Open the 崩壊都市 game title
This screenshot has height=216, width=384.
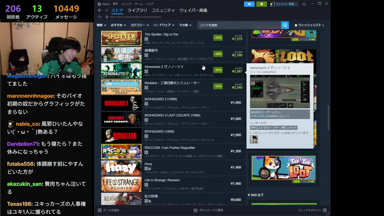(x=151, y=50)
